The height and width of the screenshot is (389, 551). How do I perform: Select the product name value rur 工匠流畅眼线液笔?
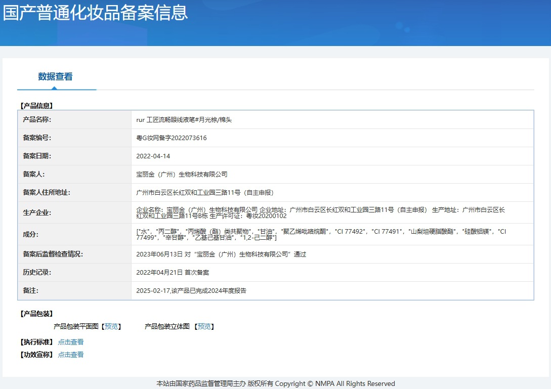pos(184,120)
